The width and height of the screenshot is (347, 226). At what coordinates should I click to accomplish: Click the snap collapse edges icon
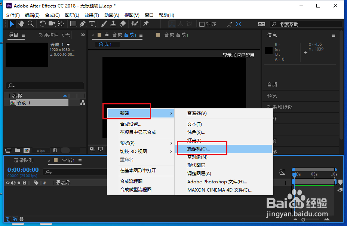click(x=230, y=24)
